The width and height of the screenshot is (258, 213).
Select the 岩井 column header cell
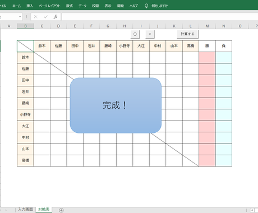91,46
